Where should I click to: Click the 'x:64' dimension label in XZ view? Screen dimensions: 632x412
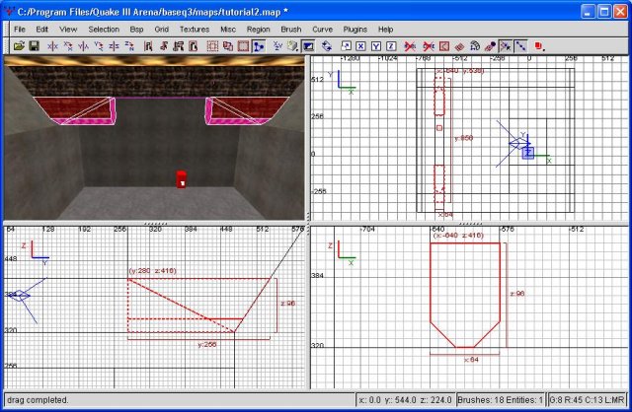point(471,360)
